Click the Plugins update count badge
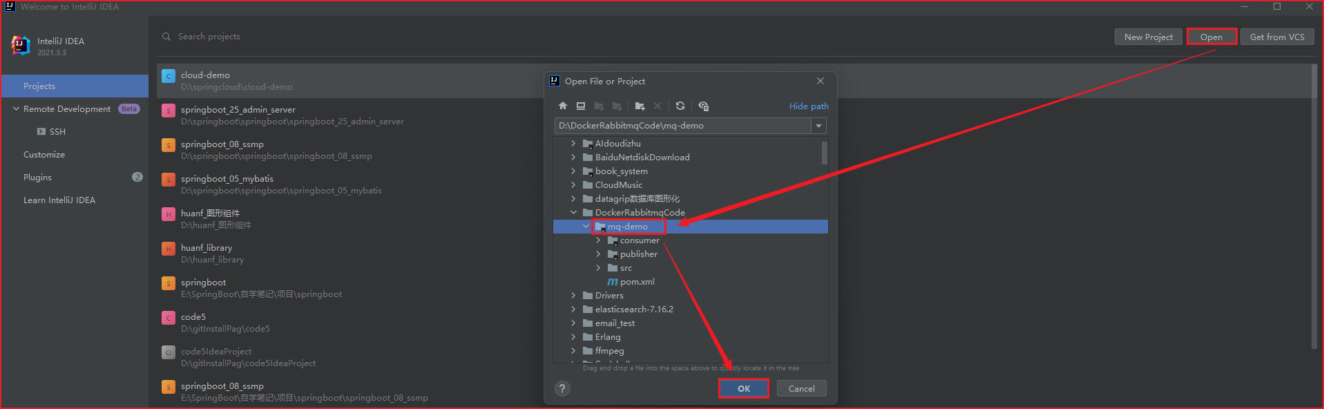Image resolution: width=1324 pixels, height=409 pixels. 137,177
